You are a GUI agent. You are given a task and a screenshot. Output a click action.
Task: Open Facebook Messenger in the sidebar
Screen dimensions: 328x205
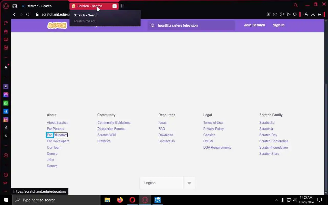click(6, 95)
